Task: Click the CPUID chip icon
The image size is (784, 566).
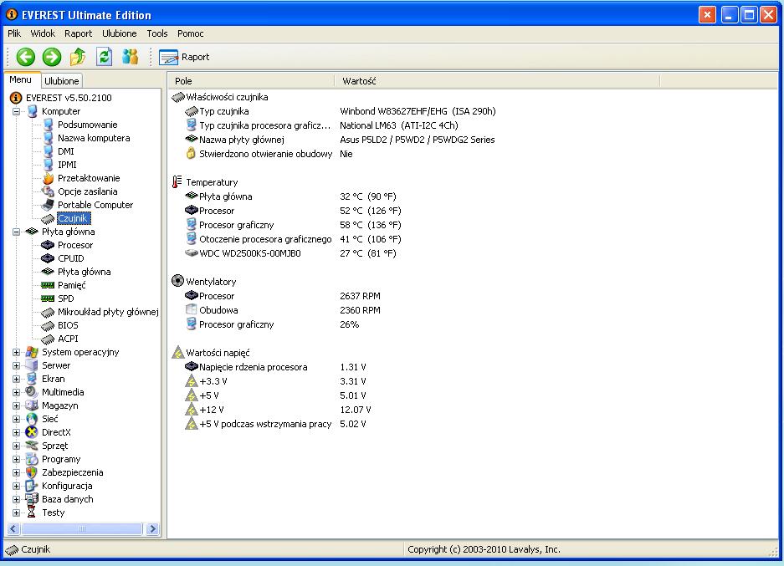Action: pos(48,258)
